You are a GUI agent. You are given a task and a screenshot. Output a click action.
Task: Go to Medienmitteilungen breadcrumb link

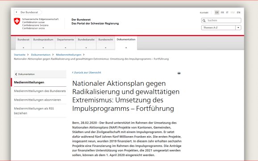tap(69, 55)
